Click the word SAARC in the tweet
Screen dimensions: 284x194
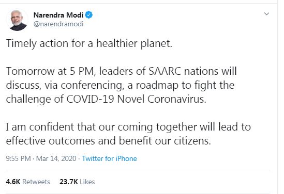(x=165, y=71)
